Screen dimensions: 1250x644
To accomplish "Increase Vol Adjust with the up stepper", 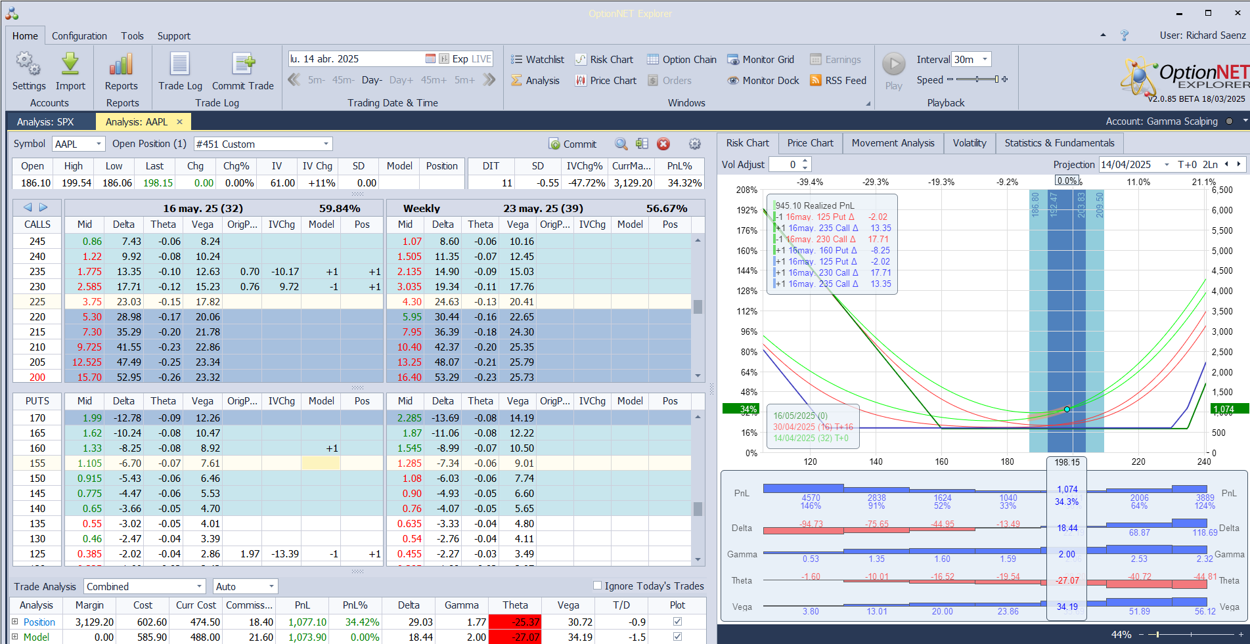I will tap(805, 161).
